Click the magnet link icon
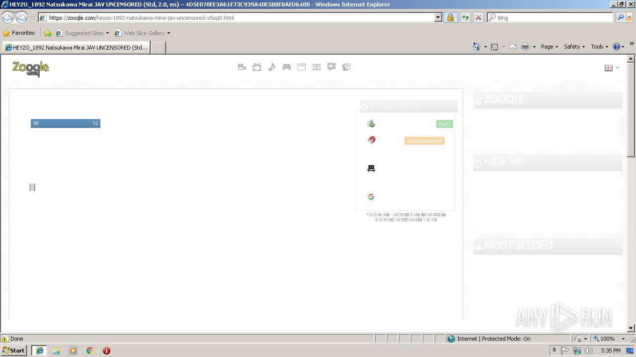The height and width of the screenshot is (357, 636). point(371,140)
